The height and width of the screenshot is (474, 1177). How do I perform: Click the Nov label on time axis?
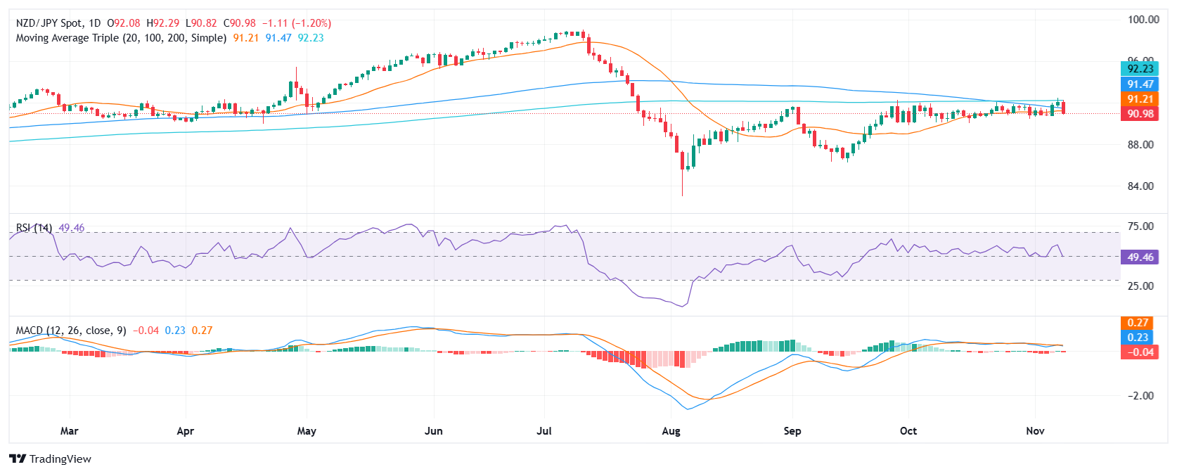[1035, 431]
